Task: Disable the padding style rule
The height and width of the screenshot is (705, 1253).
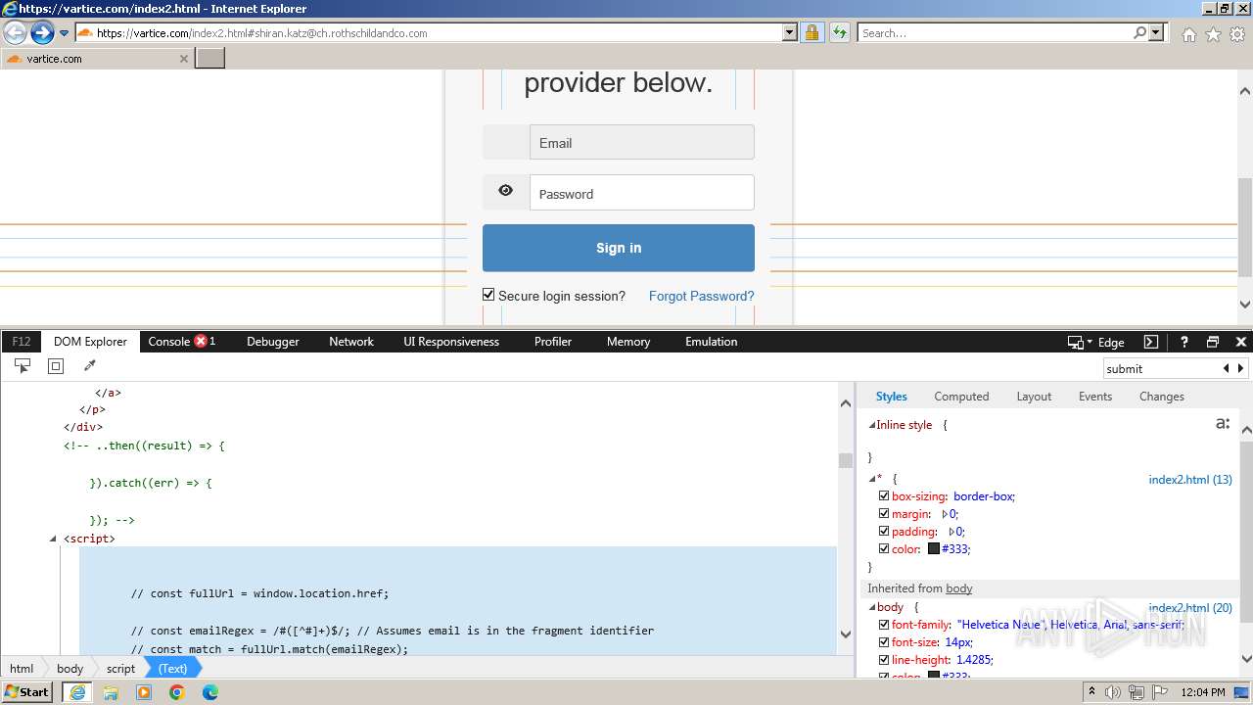Action: [x=884, y=532]
